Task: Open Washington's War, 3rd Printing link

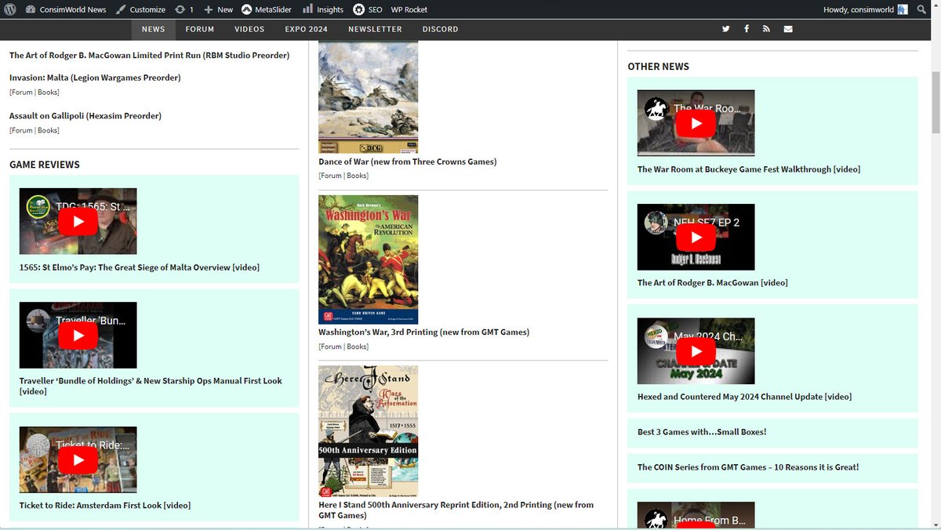Action: pyautogui.click(x=424, y=332)
